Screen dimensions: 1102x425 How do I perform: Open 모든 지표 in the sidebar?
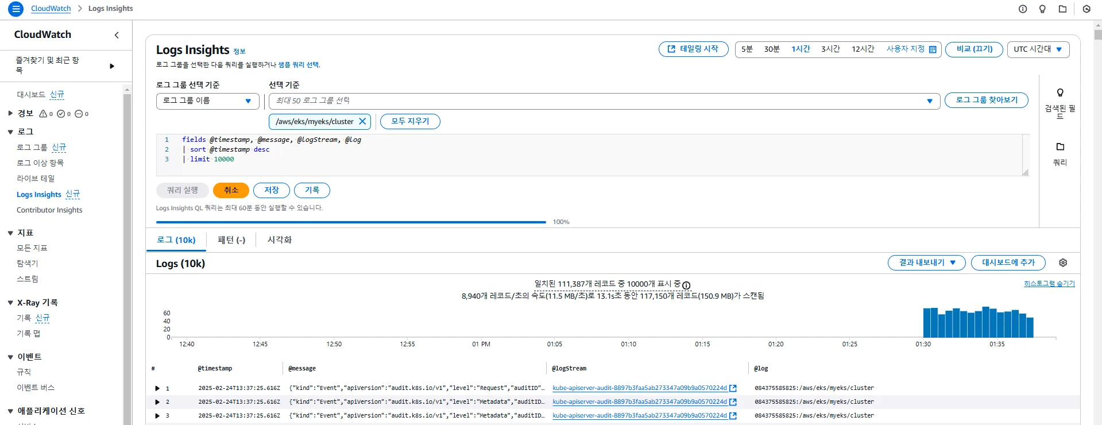[x=32, y=248]
